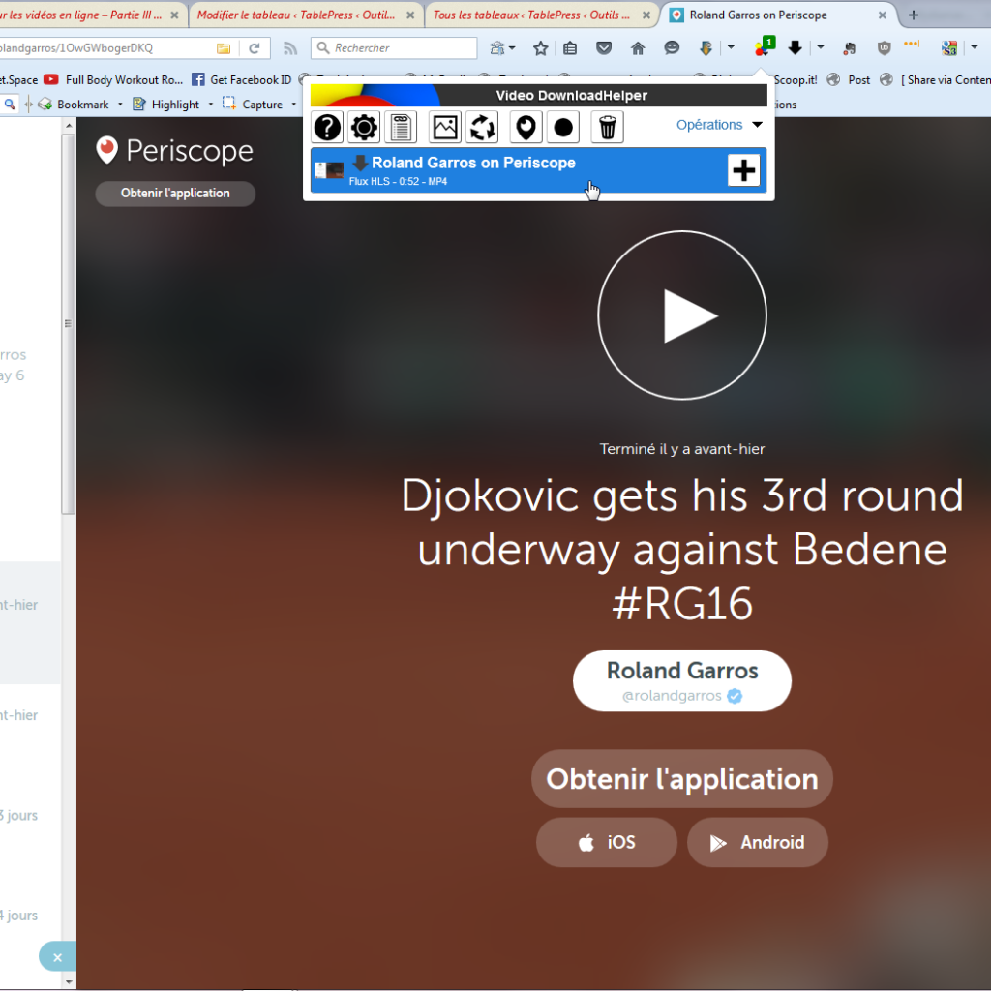Screen dimensions: 991x991
Task: Expand the Capture dropdown arrow
Action: (293, 105)
